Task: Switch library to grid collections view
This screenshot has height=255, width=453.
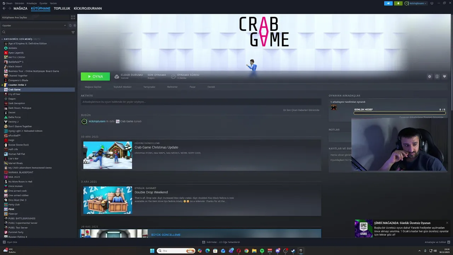Action: (x=73, y=17)
